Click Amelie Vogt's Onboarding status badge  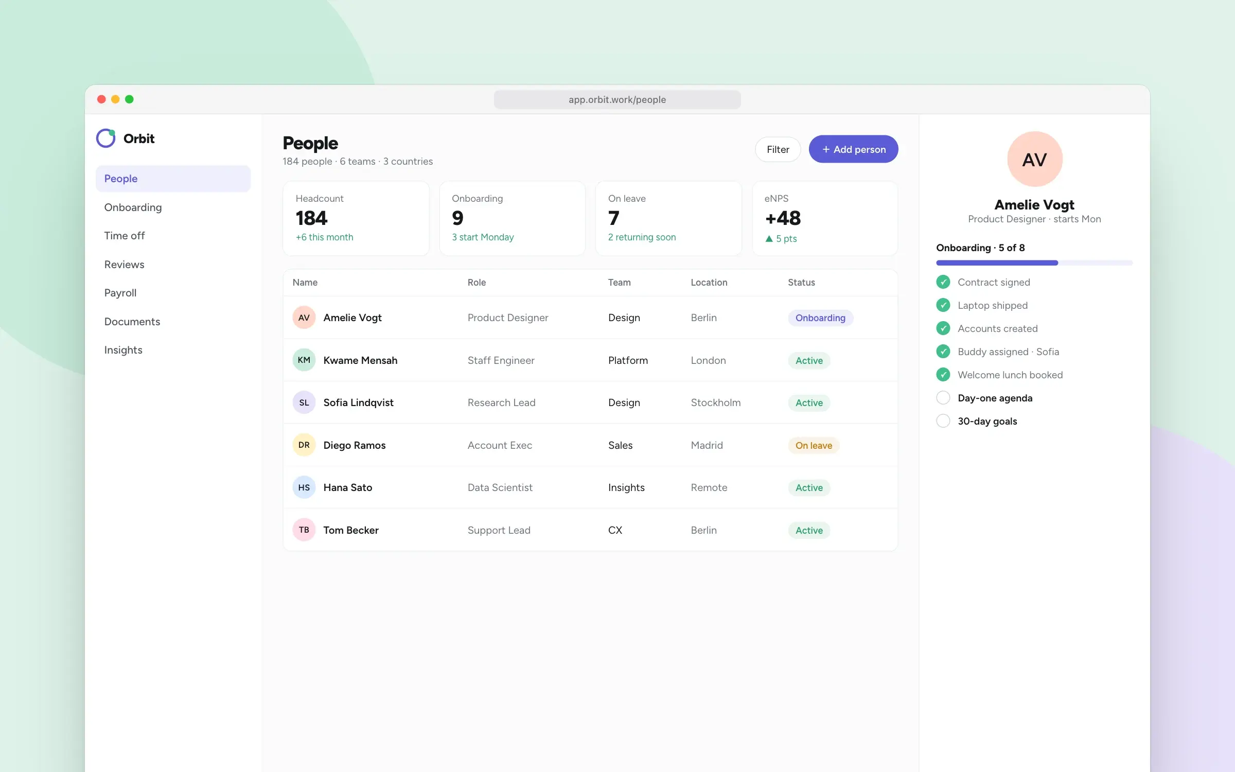pos(820,318)
